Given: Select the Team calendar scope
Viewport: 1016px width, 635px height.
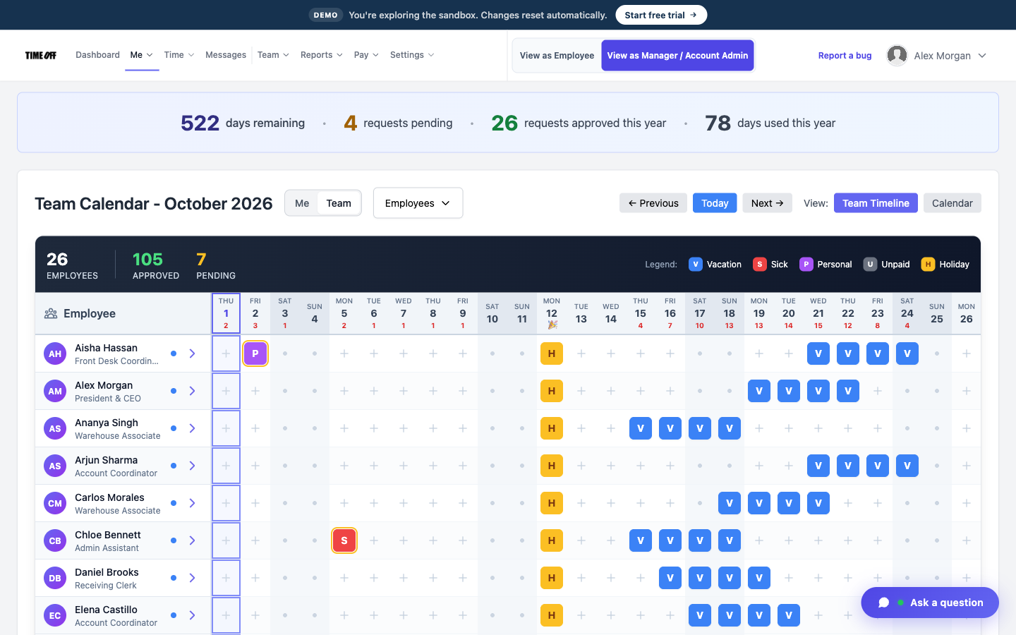Looking at the screenshot, I should [x=339, y=203].
